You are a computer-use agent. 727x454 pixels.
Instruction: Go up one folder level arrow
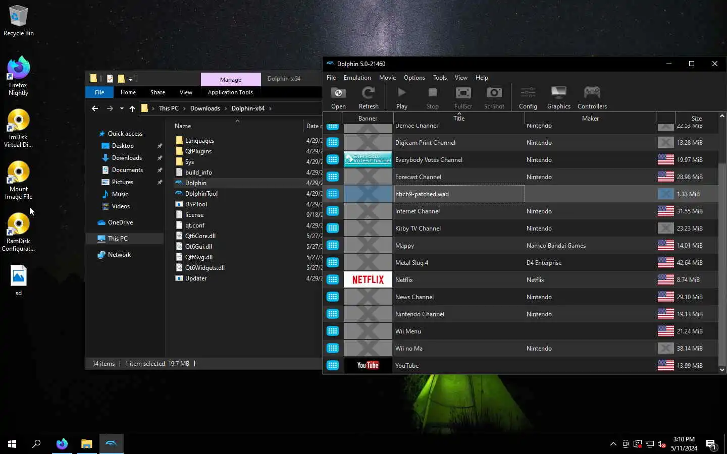coord(132,108)
